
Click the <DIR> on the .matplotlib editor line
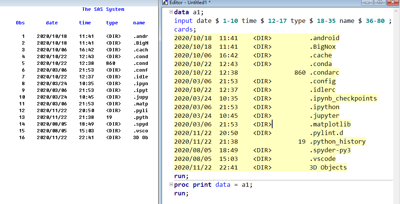262,124
